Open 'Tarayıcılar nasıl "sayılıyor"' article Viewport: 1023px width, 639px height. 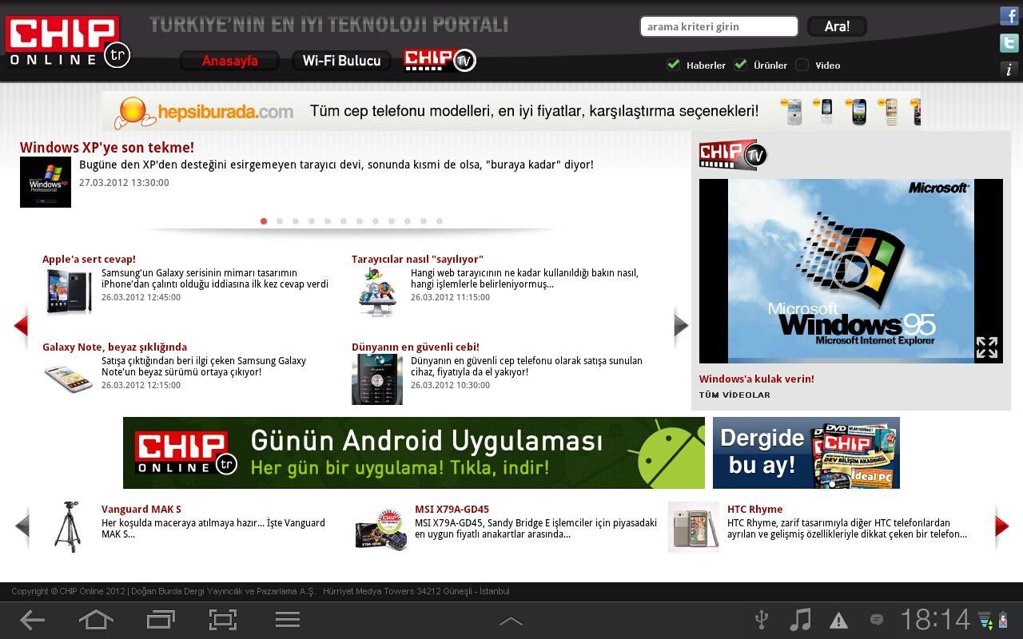click(x=417, y=259)
